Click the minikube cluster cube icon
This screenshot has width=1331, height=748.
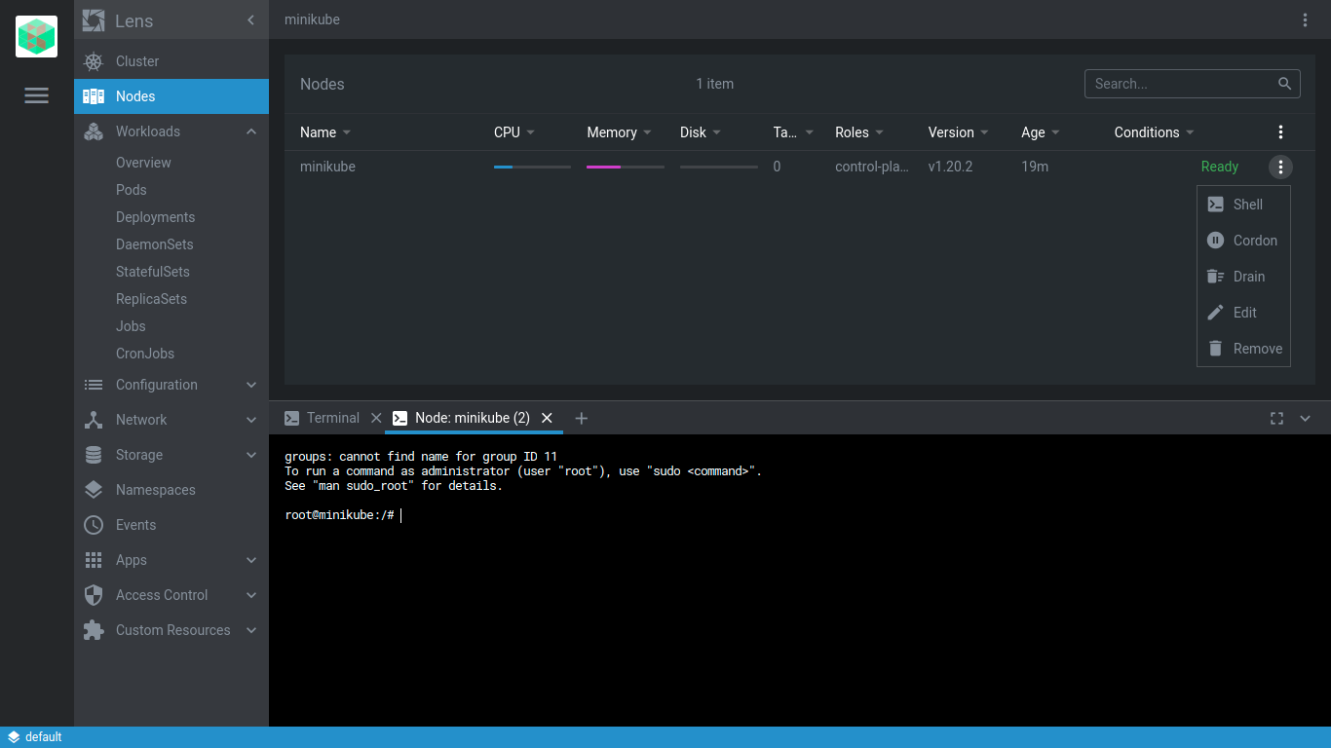[36, 37]
